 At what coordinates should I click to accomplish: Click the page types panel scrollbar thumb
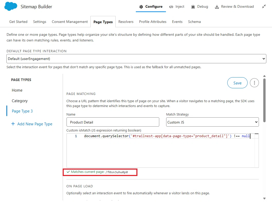[264, 100]
